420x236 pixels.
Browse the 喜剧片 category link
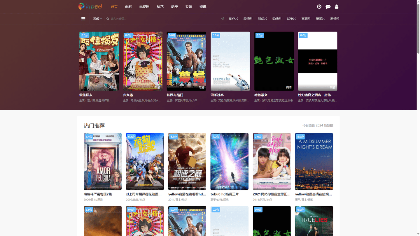coord(306,19)
